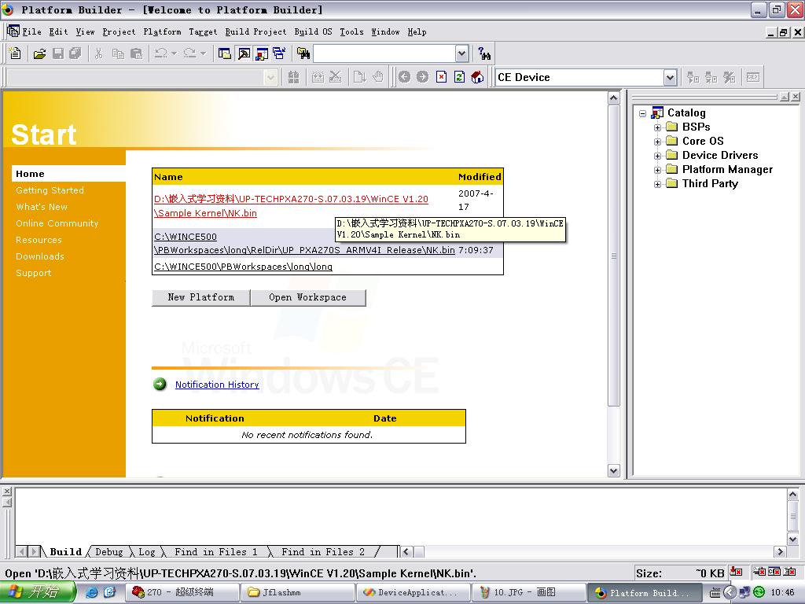Open the CE Device target dropdown
Screen dimensions: 805x604
click(x=670, y=78)
